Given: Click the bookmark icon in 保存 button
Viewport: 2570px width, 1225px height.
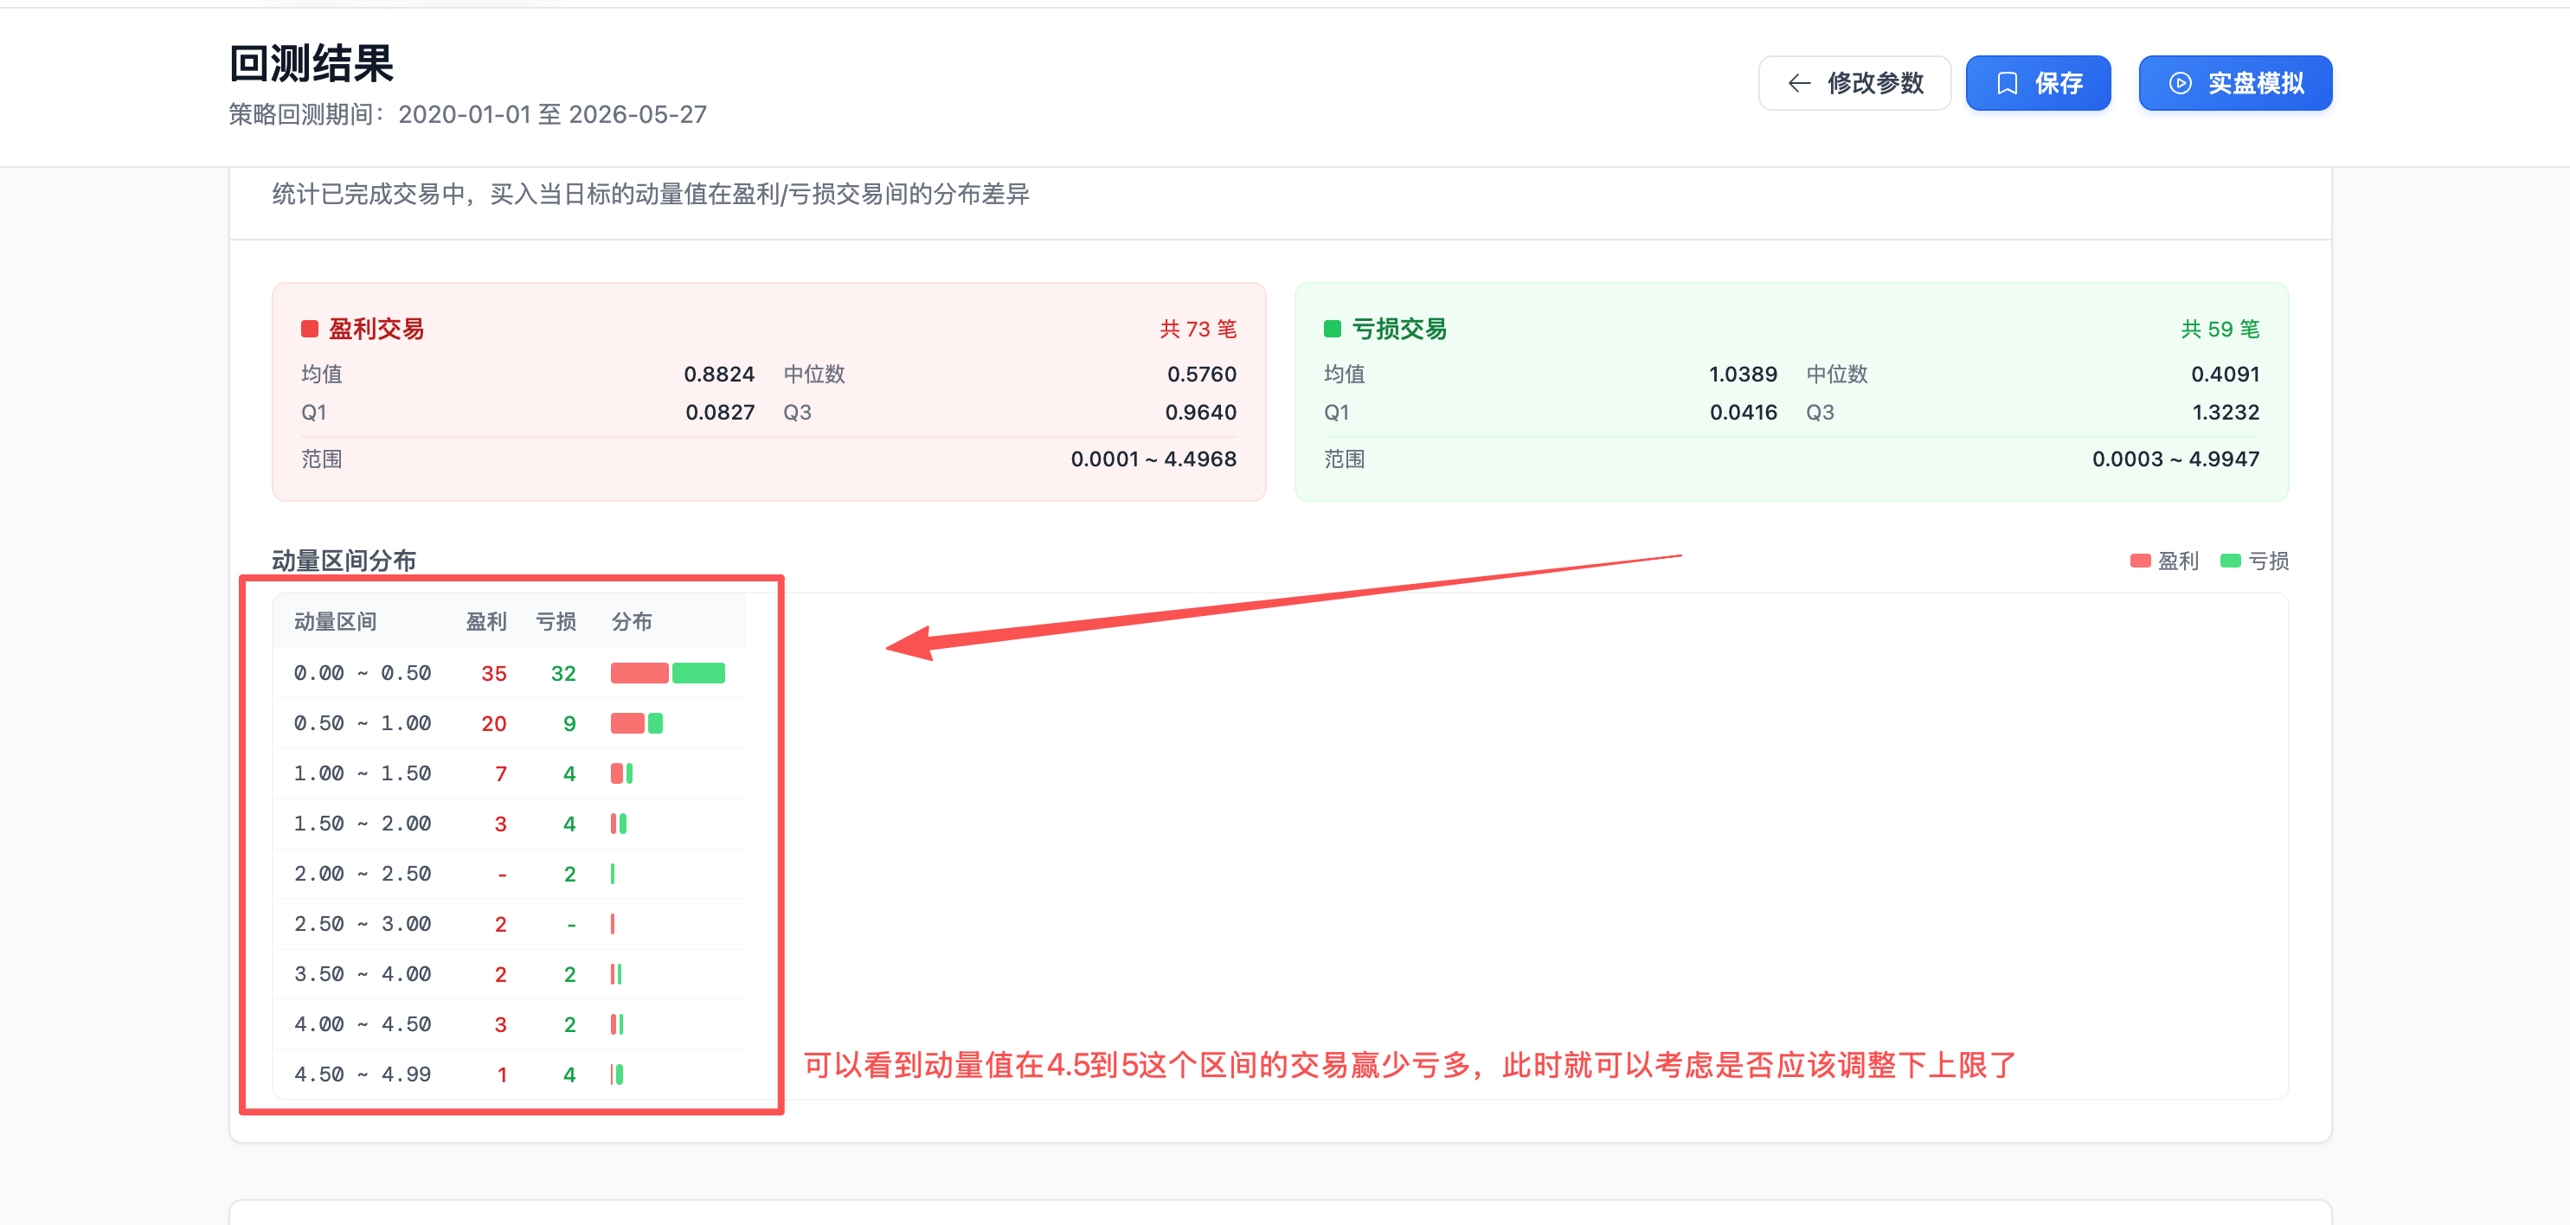Looking at the screenshot, I should click(2008, 83).
